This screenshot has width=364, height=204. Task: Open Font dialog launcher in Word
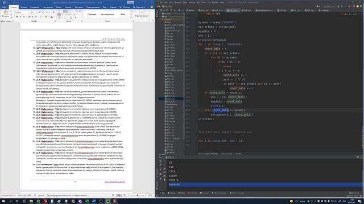click(x=56, y=21)
